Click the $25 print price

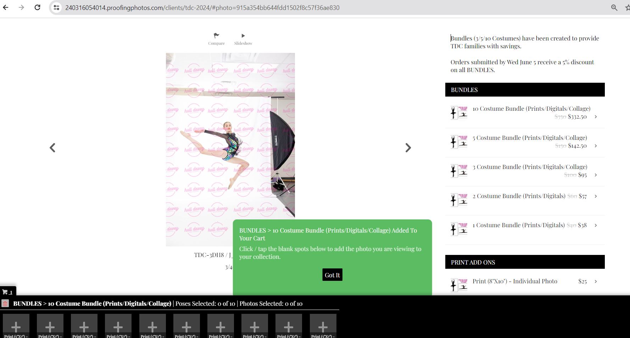click(x=582, y=281)
